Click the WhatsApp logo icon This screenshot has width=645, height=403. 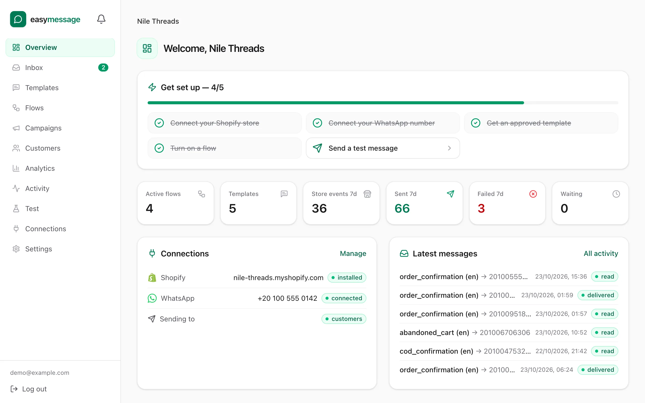click(152, 298)
